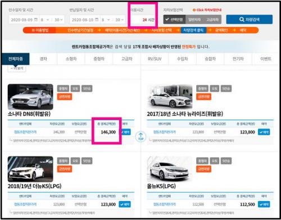
Task: Click the 2017/18년 소나타 뉴라이즈(휘발유) title
Action: coord(185,114)
